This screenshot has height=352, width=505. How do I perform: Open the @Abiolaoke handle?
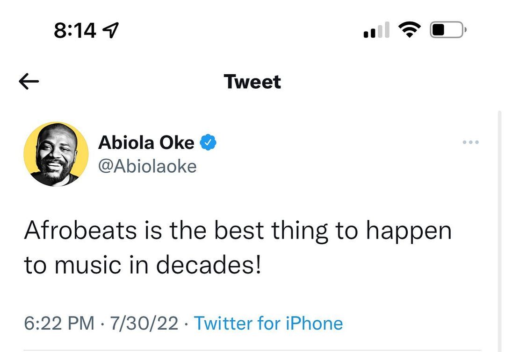click(147, 166)
